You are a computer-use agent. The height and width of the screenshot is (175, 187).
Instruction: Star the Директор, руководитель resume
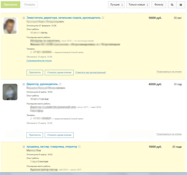point(60,84)
